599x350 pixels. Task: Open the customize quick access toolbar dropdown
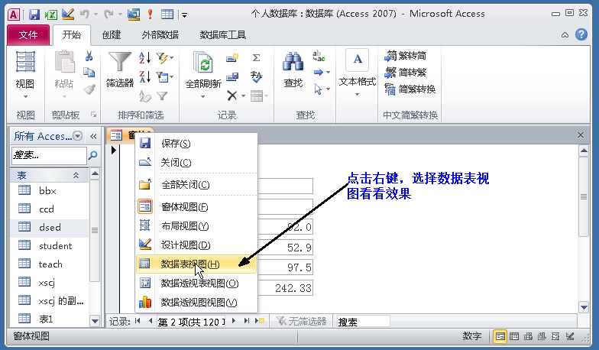click(x=185, y=15)
